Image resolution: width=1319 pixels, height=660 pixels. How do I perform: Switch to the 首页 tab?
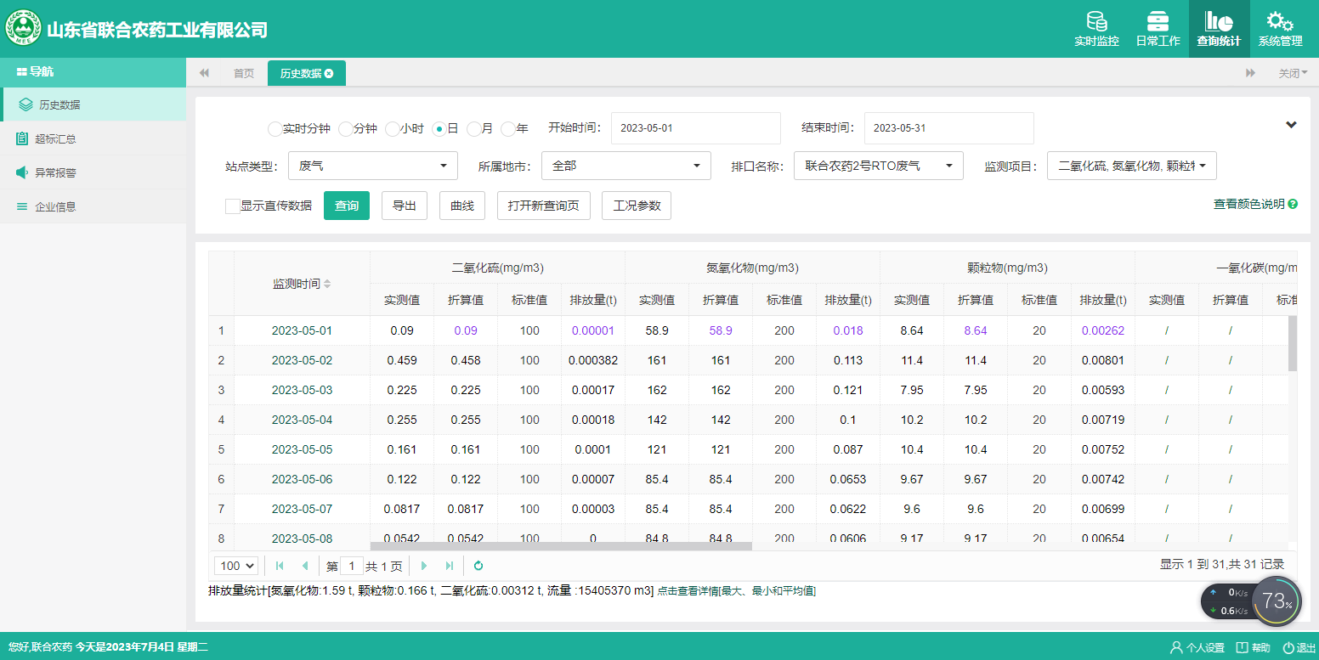click(x=244, y=73)
